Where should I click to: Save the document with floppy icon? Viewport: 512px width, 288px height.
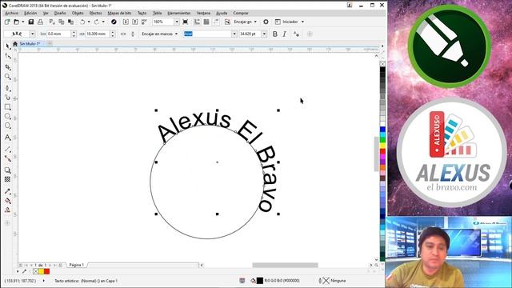coord(31,22)
